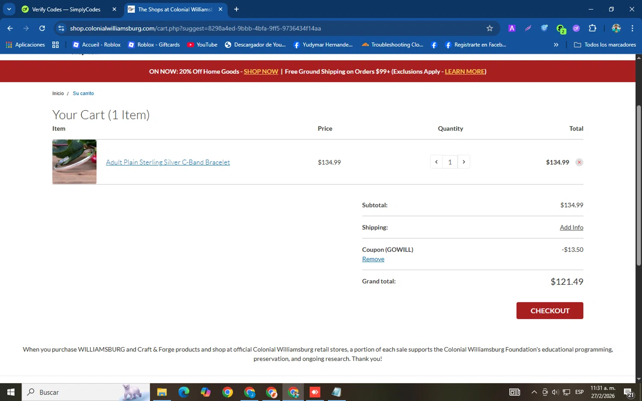This screenshot has width=642, height=401.
Task: Open the Troubleshooting Clo... bookmark
Action: click(392, 44)
